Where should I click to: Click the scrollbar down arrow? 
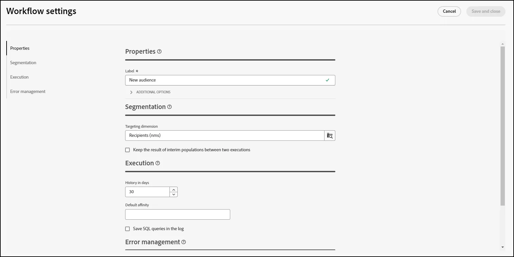503,247
